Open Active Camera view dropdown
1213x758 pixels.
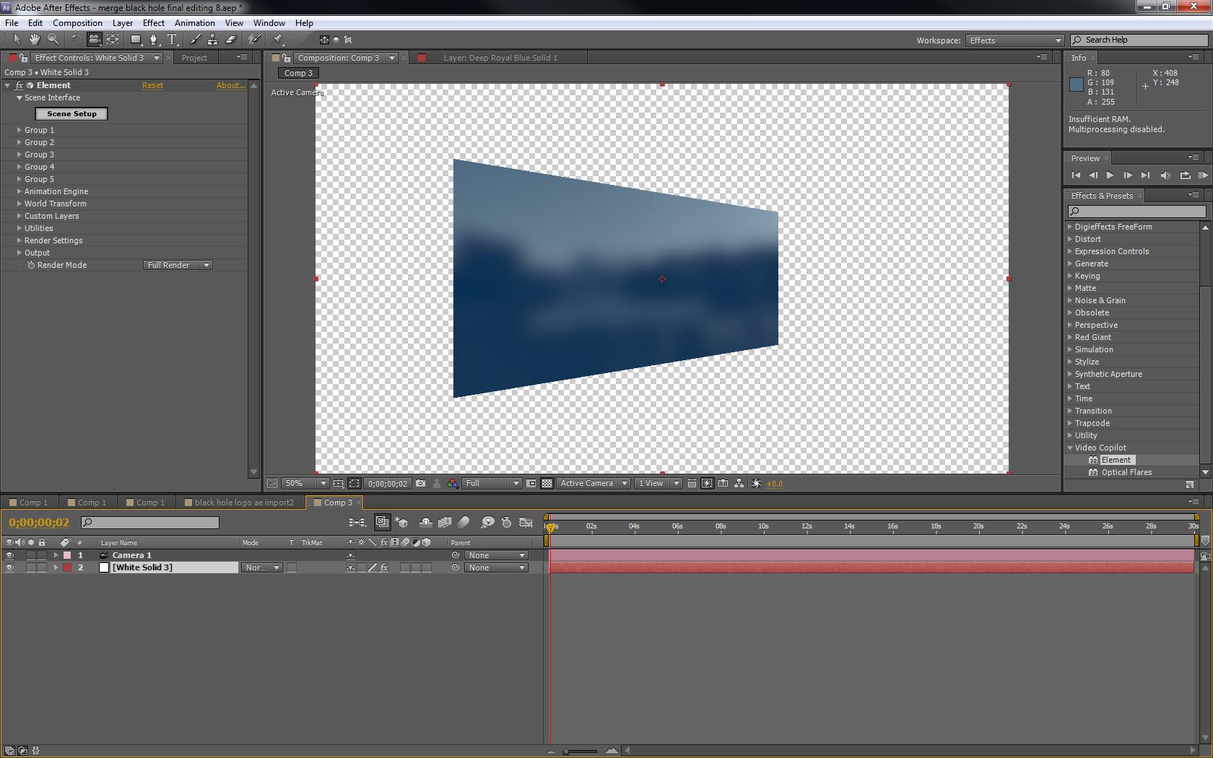594,484
